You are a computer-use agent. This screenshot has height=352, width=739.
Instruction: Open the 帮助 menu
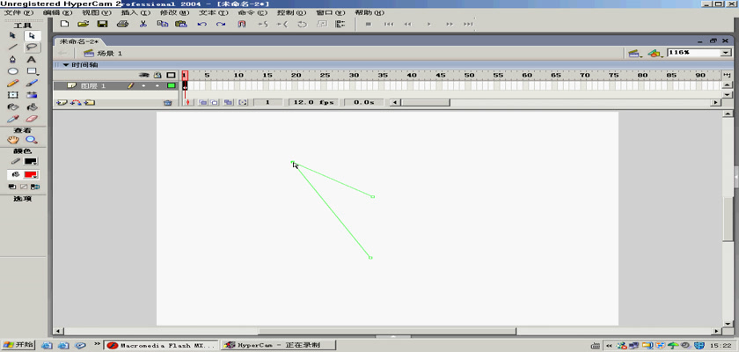369,12
